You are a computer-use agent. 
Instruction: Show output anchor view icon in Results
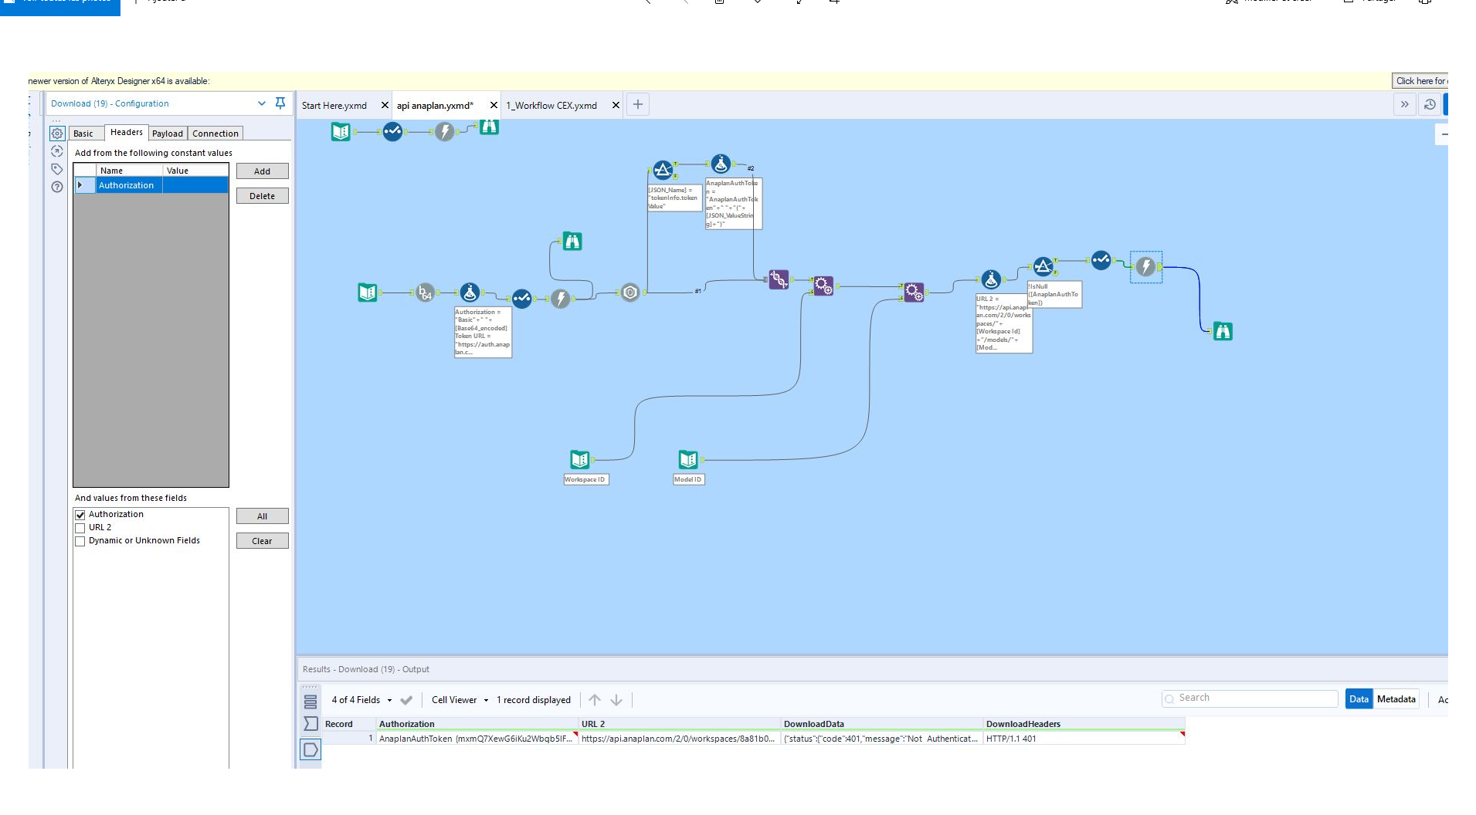pos(310,749)
